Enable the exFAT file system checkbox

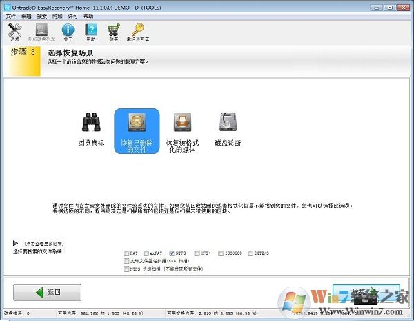pyautogui.click(x=146, y=253)
